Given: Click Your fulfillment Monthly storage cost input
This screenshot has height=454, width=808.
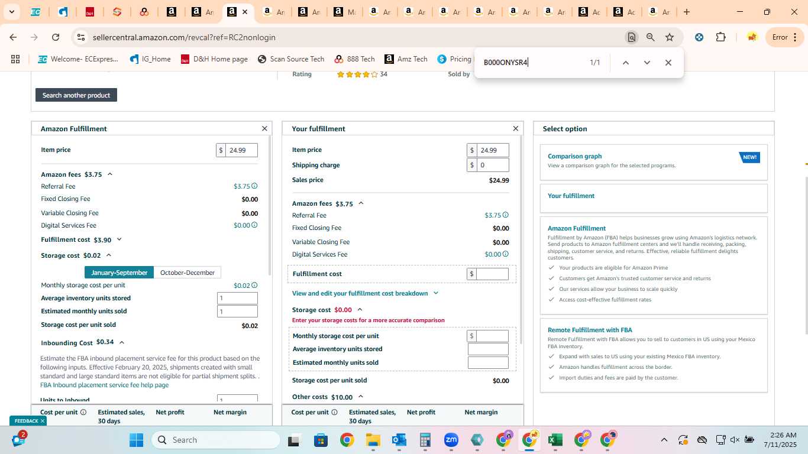Looking at the screenshot, I should click(x=493, y=336).
